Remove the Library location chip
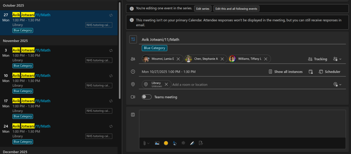This screenshot has height=154, width=351. click(x=166, y=85)
